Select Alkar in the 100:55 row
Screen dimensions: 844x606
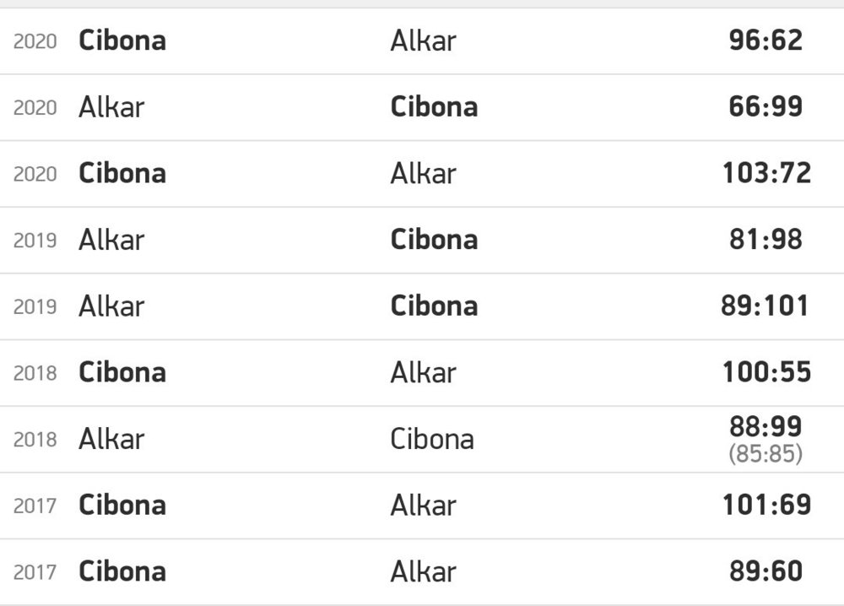pos(423,372)
